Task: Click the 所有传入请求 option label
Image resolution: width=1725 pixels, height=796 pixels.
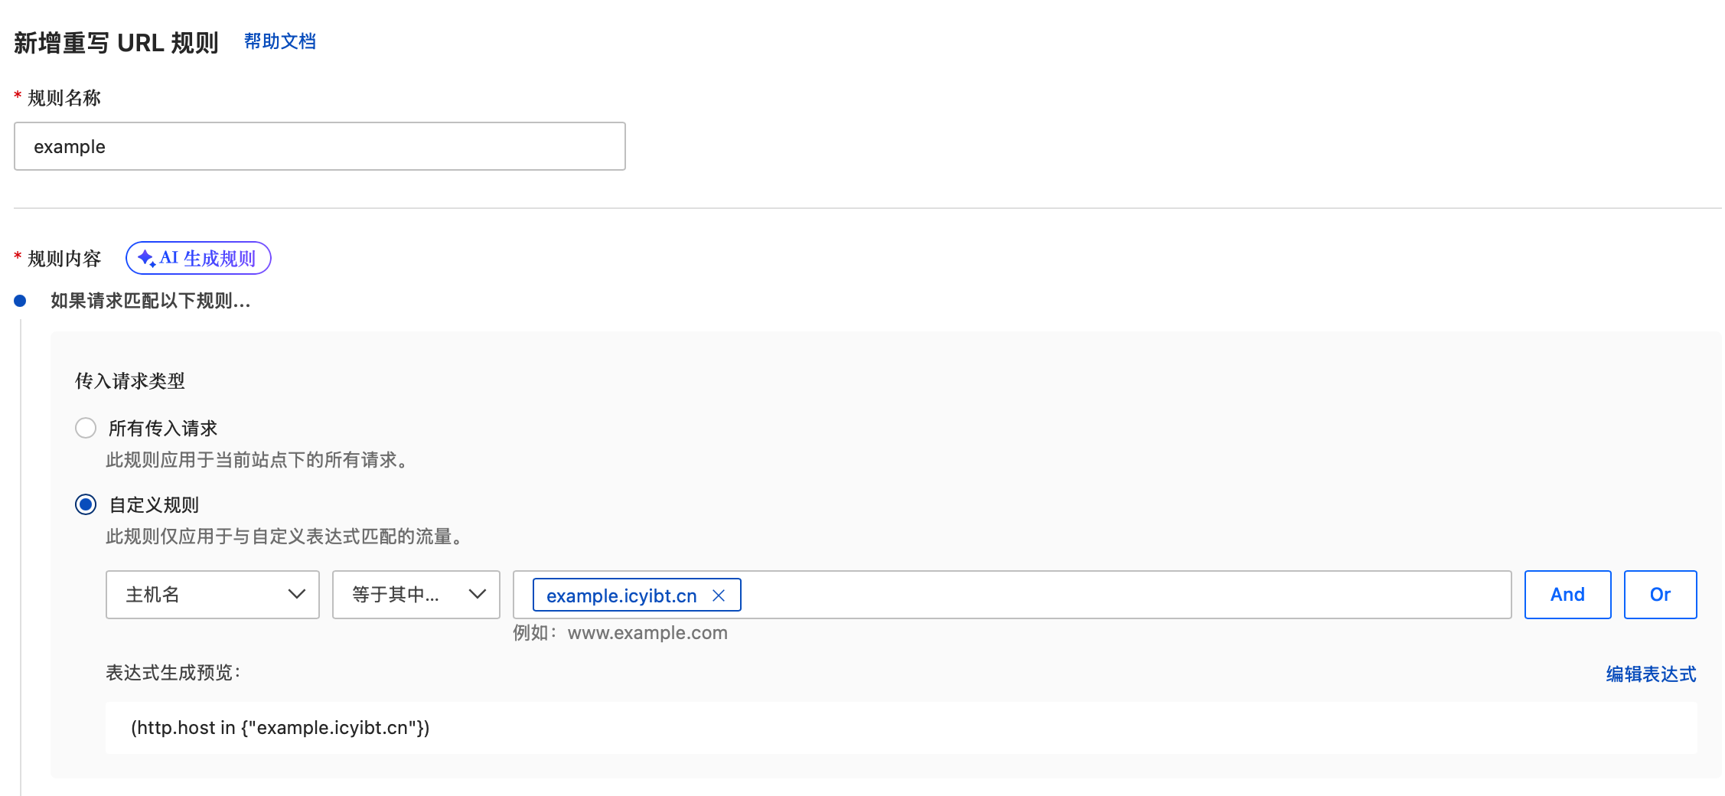Action: click(x=163, y=428)
